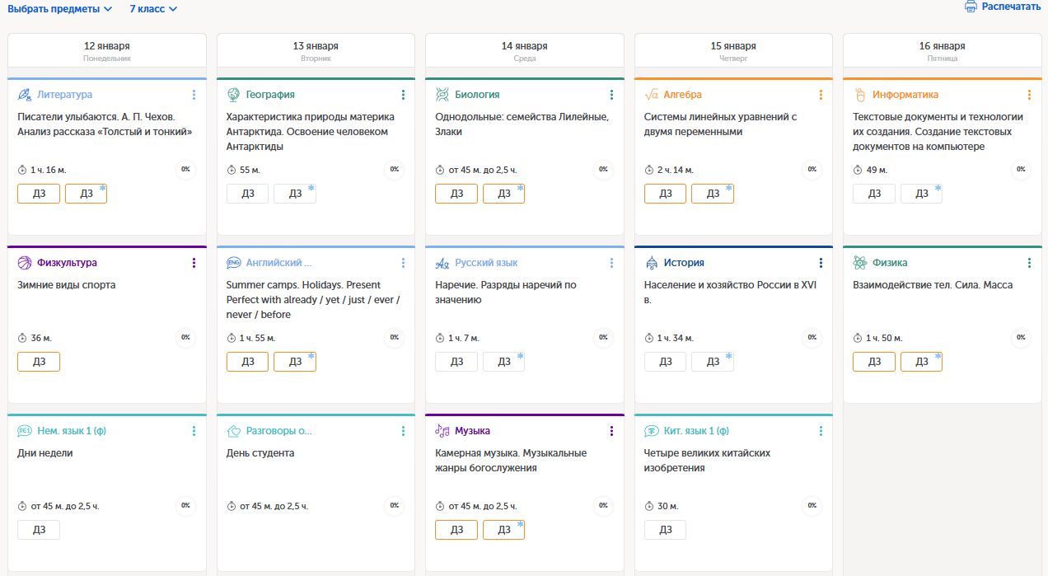Click the Physics atom icon

[x=860, y=263]
